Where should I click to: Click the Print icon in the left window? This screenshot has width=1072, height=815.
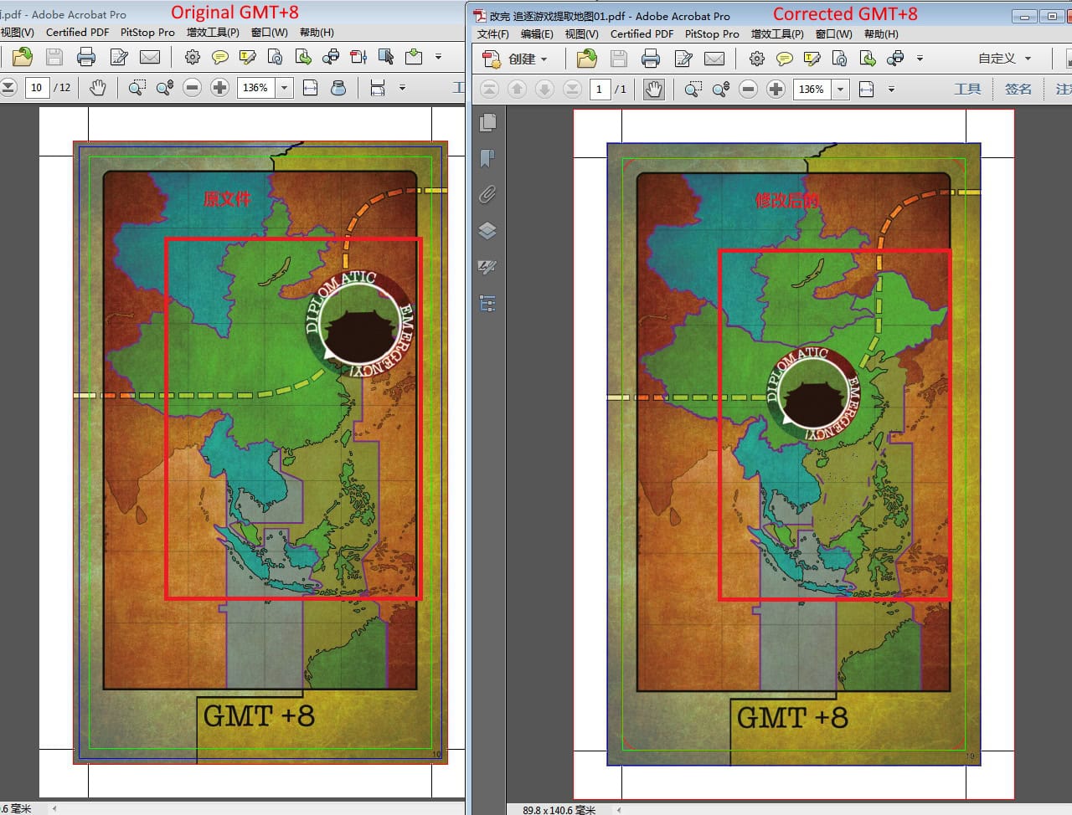click(x=85, y=57)
